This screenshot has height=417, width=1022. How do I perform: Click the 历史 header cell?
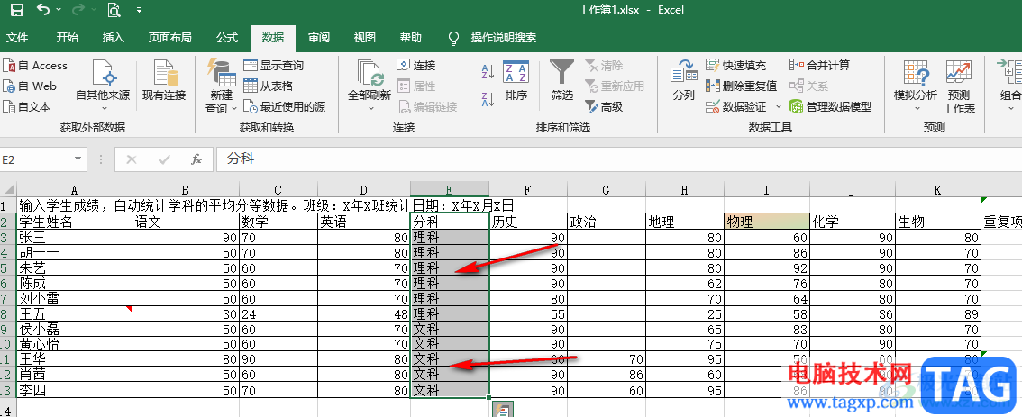pyautogui.click(x=528, y=222)
